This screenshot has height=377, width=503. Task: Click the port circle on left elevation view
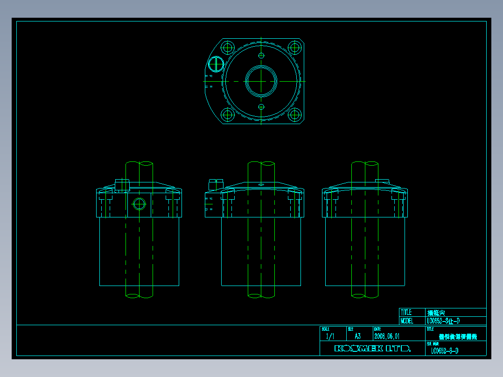[x=139, y=204]
